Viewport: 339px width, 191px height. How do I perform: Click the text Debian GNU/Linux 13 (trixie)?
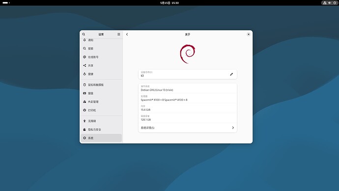point(157,90)
